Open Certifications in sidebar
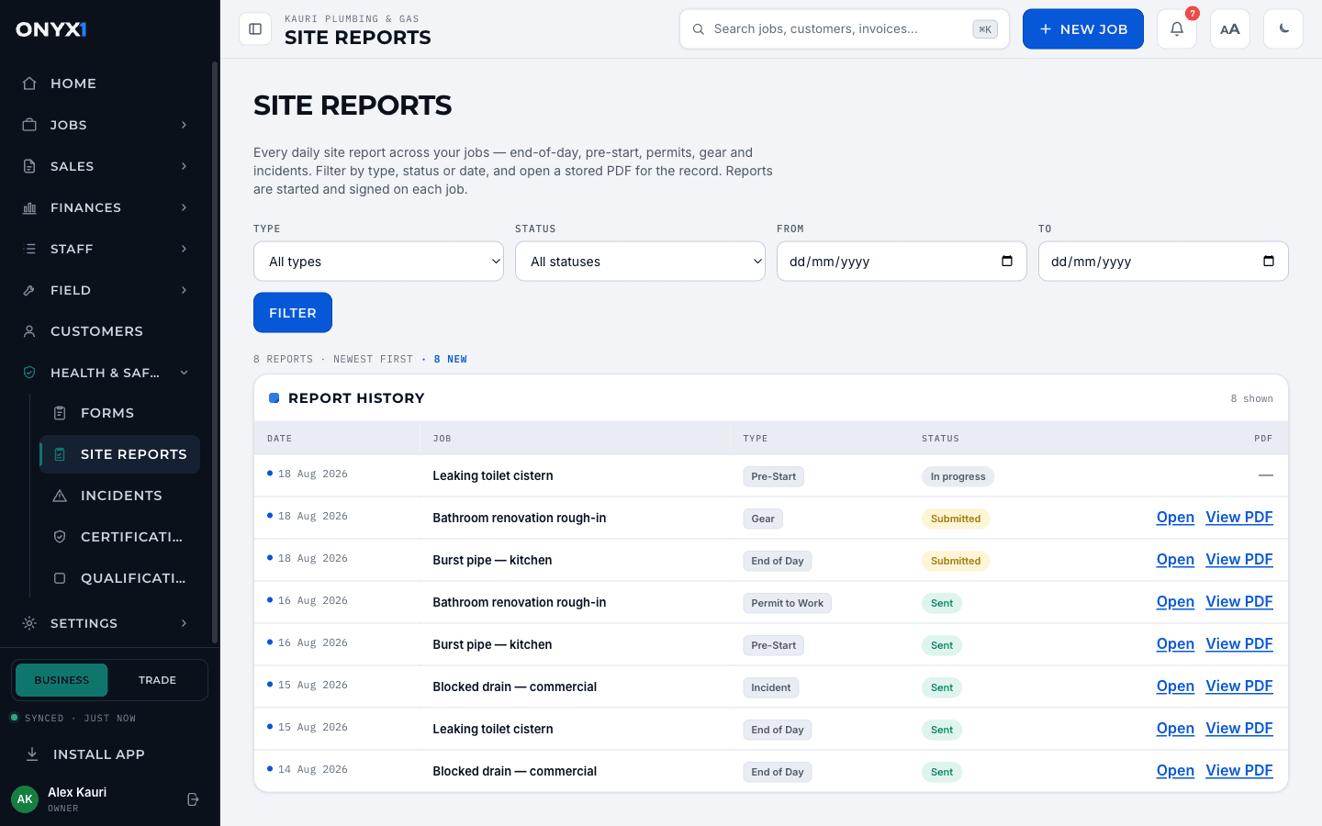Image resolution: width=1322 pixels, height=826 pixels. click(119, 537)
